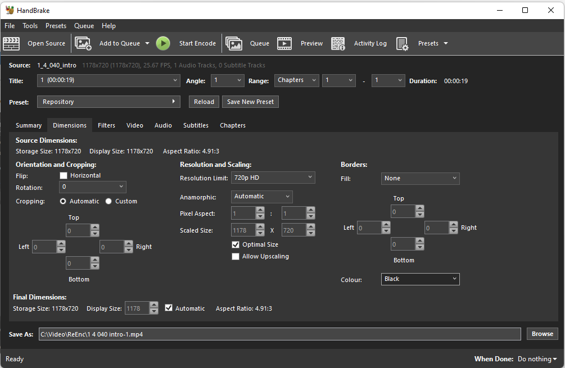Select the Custom cropping radio button
Viewport: 565px width, 368px height.
pos(109,201)
